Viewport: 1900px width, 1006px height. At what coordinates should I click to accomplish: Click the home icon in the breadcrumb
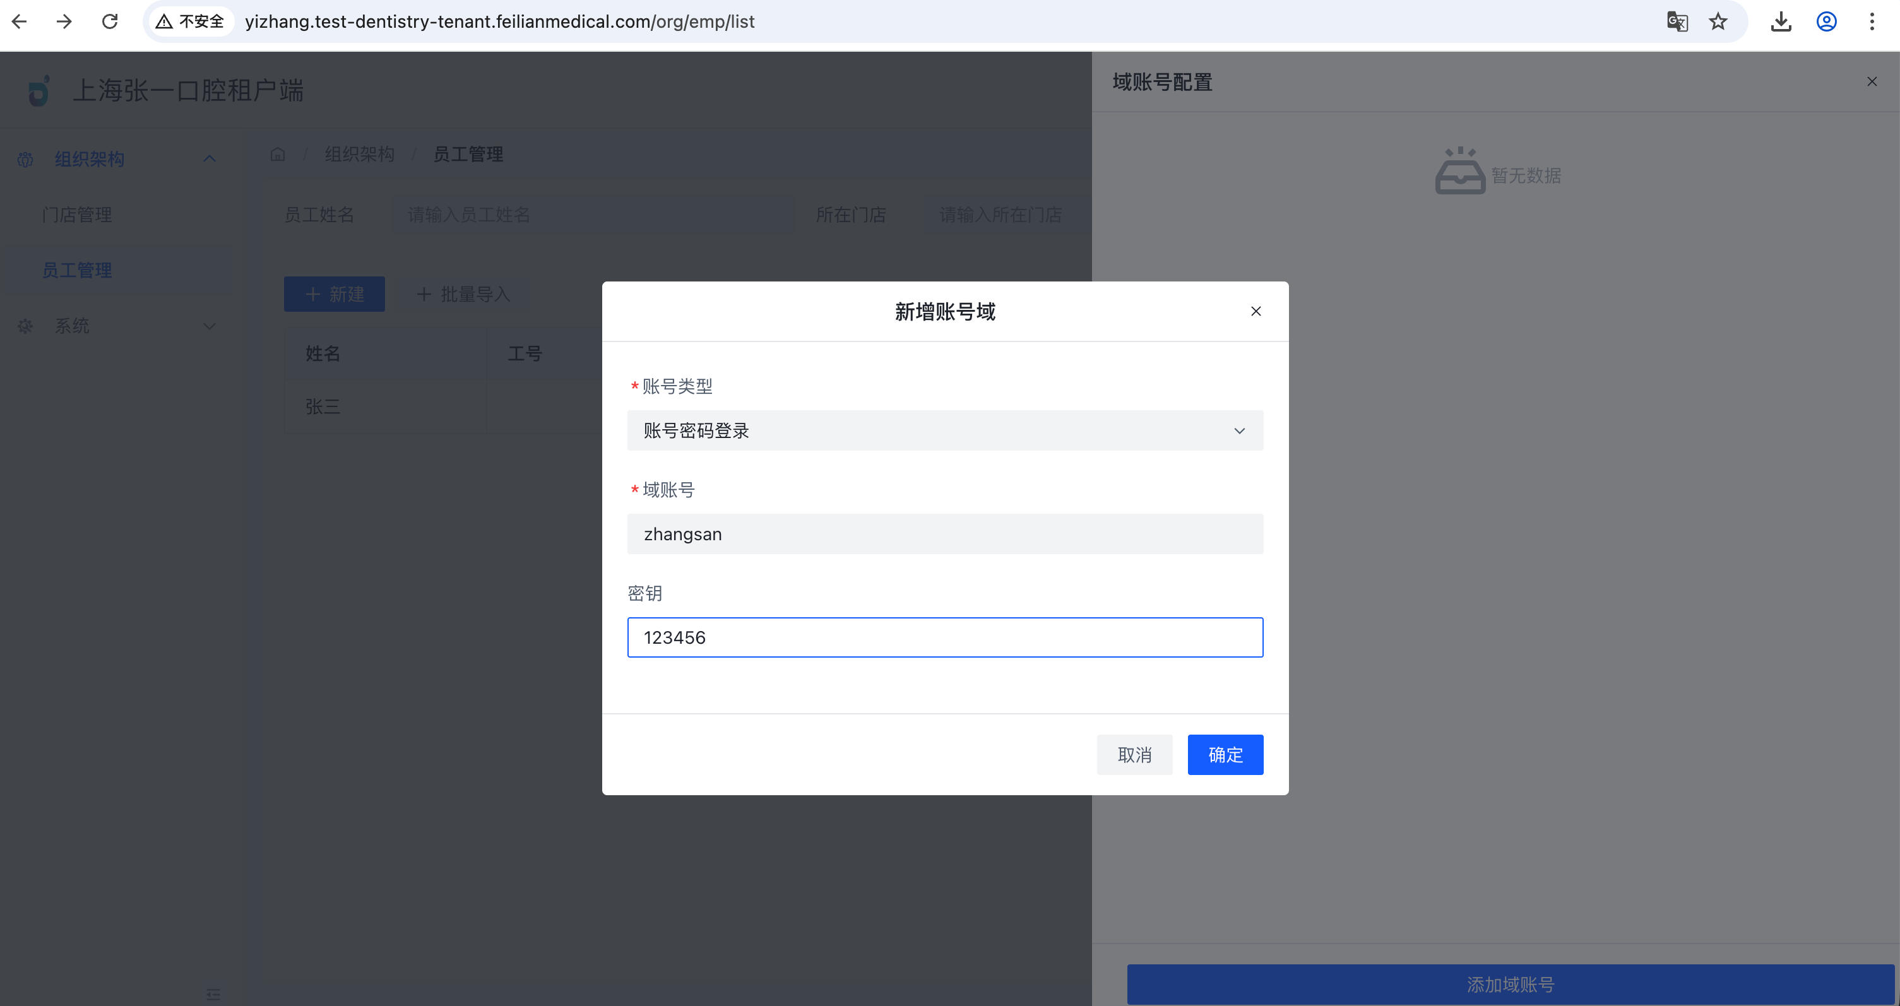pos(277,154)
